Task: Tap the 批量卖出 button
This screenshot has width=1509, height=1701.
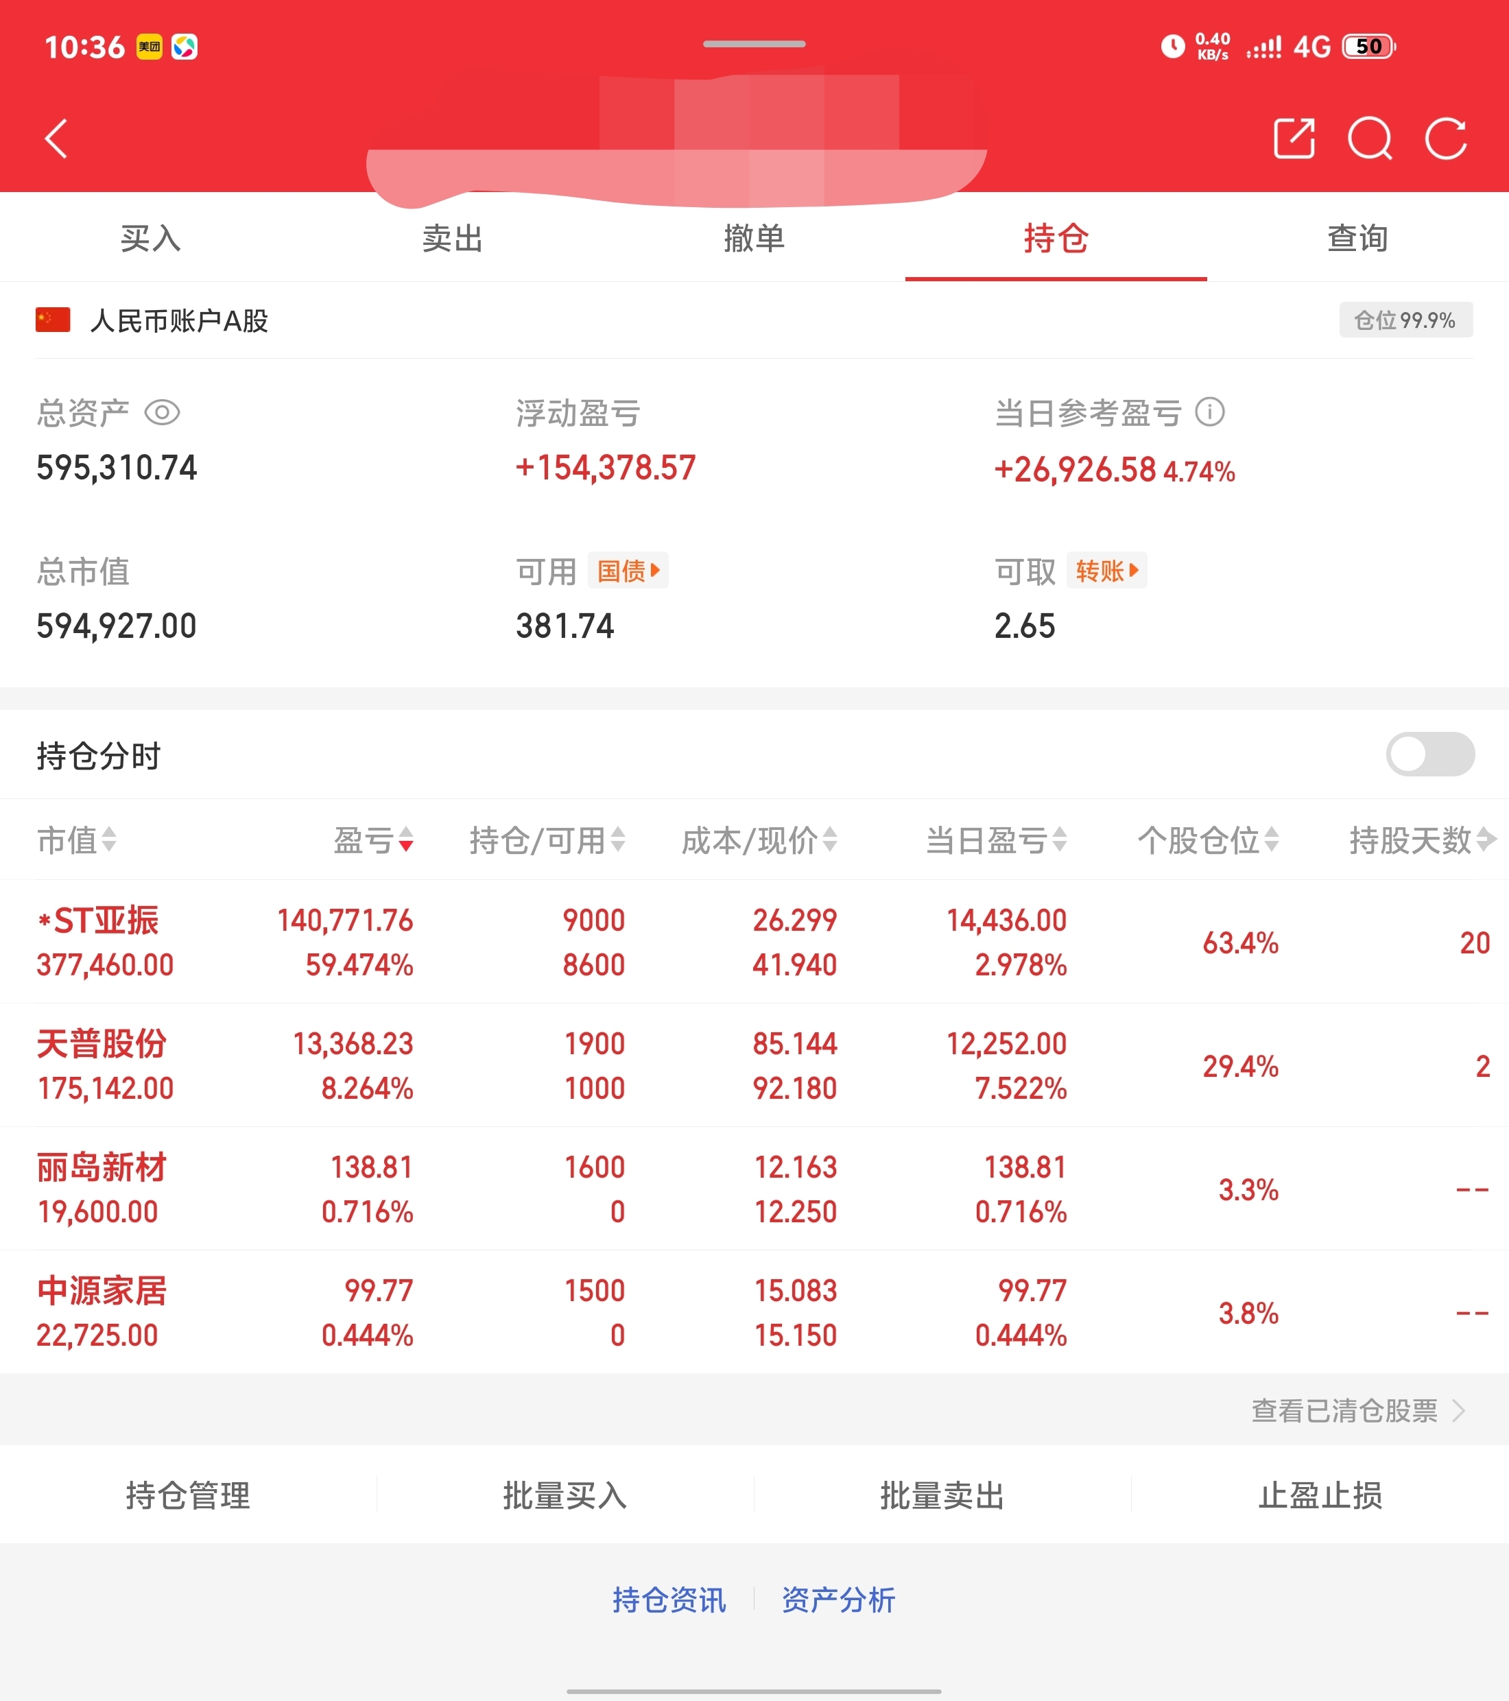Action: [942, 1495]
